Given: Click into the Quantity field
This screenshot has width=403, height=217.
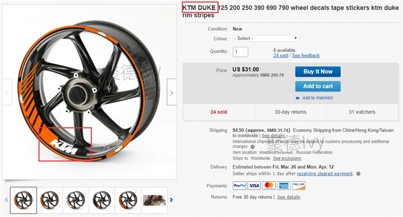Looking at the screenshot, I should 240,52.
